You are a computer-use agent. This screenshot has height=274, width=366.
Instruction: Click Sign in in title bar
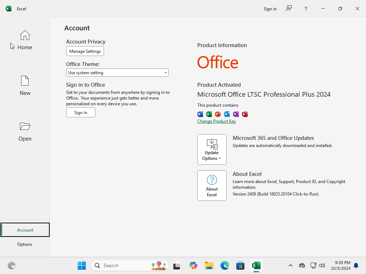click(x=270, y=9)
